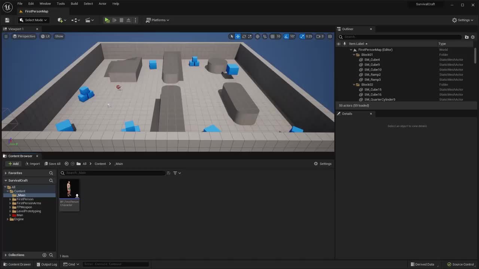Open the toolbar Settings dropdown at top right
Viewport: 479px width, 269px height.
(x=463, y=20)
